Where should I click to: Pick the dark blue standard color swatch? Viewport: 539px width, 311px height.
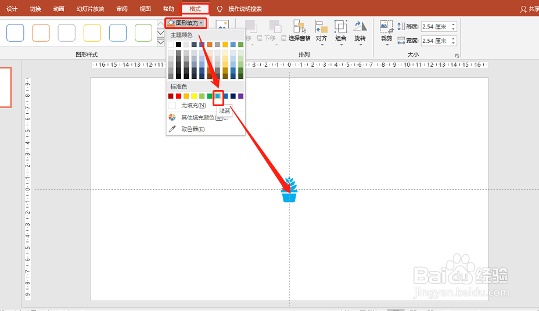(x=233, y=96)
